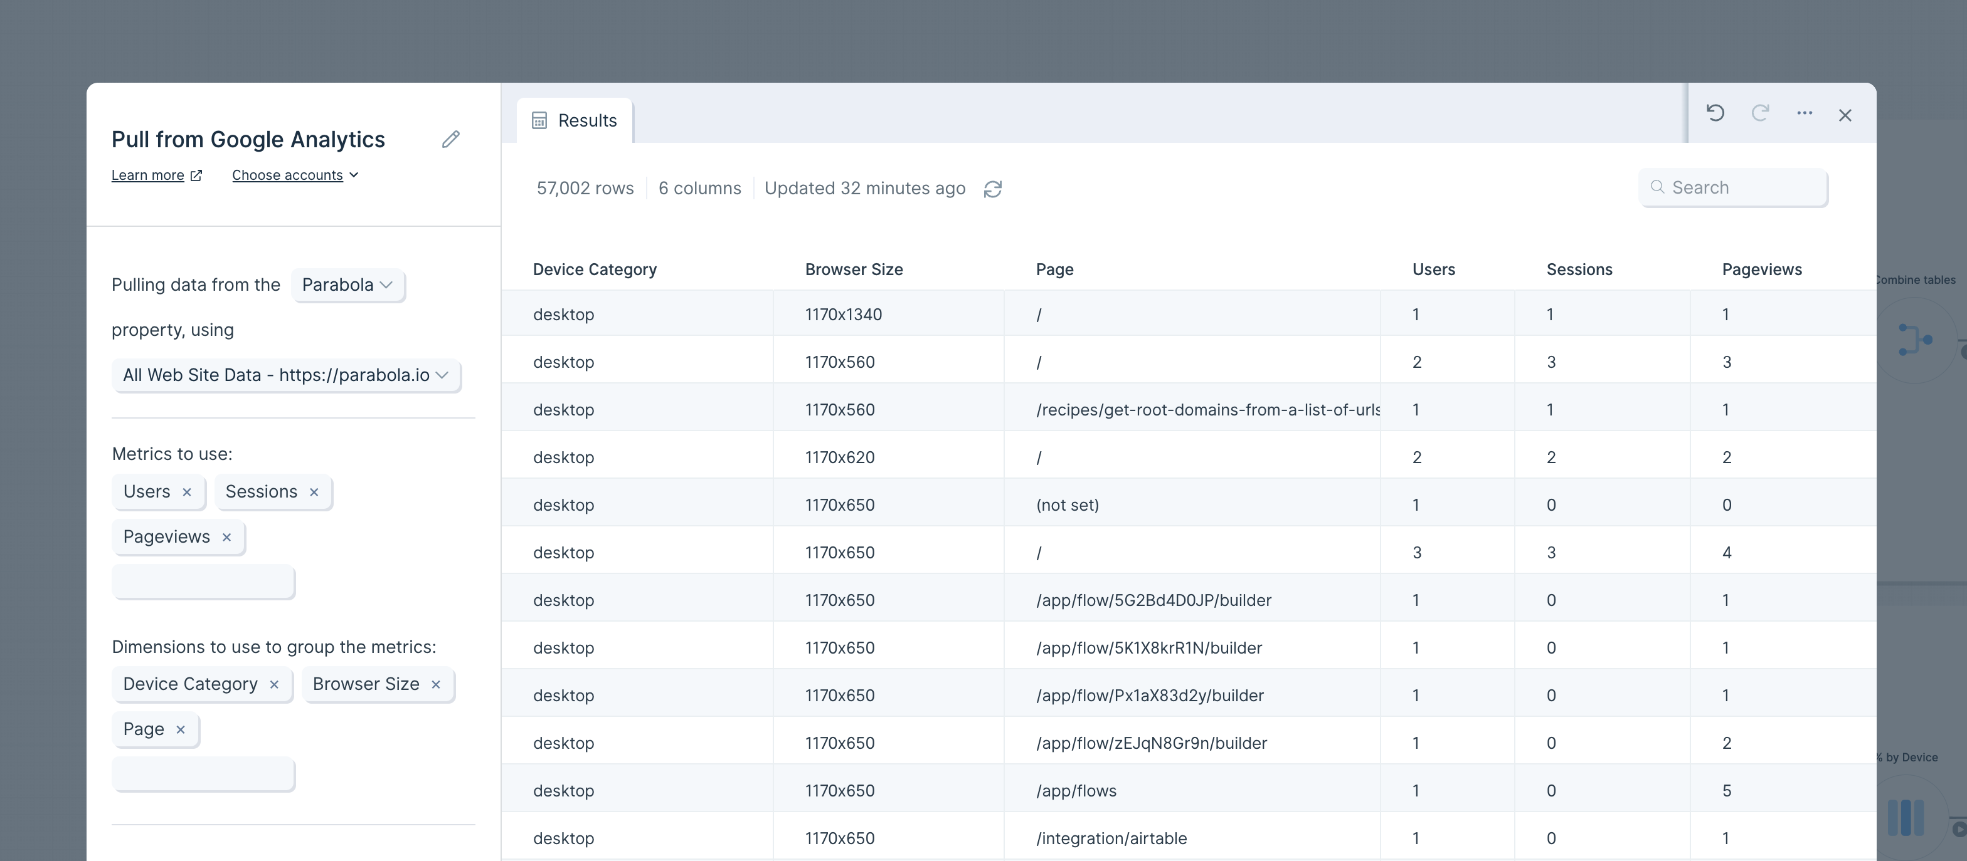Remove the Sessions metric tag
The image size is (1967, 861).
(314, 493)
